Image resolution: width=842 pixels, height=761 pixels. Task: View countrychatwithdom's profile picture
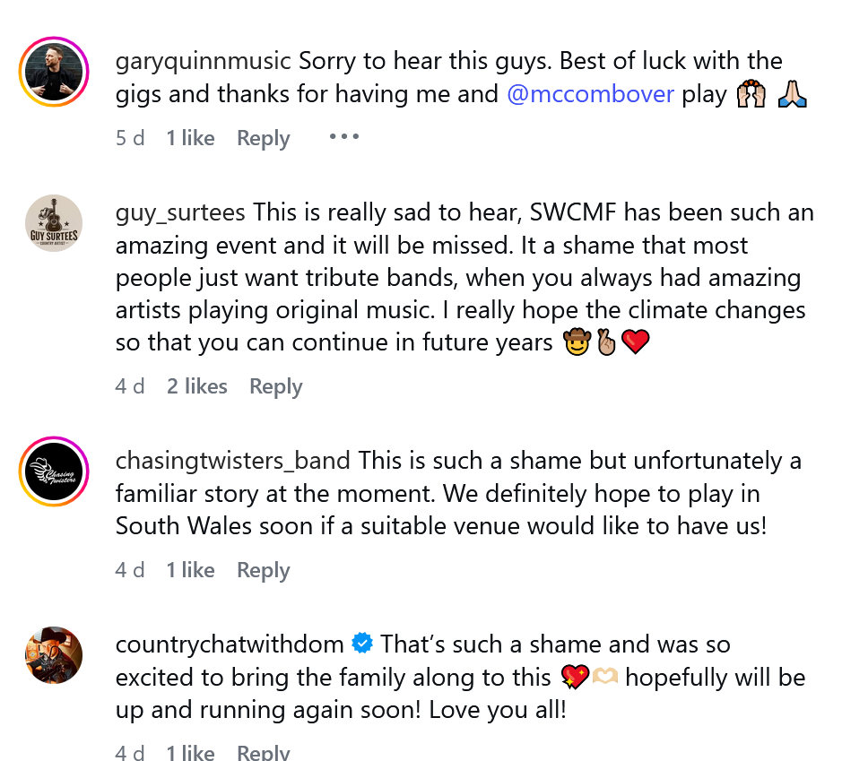tap(54, 655)
